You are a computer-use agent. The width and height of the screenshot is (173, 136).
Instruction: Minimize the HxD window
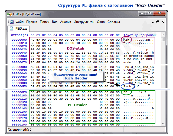click(142, 13)
